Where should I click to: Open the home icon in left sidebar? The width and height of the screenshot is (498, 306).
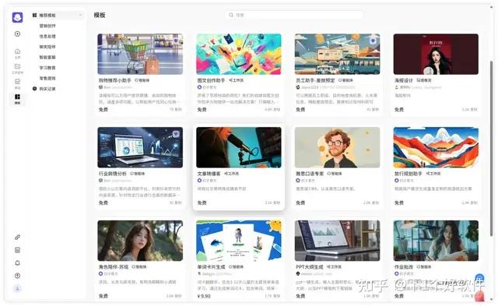[x=17, y=53]
